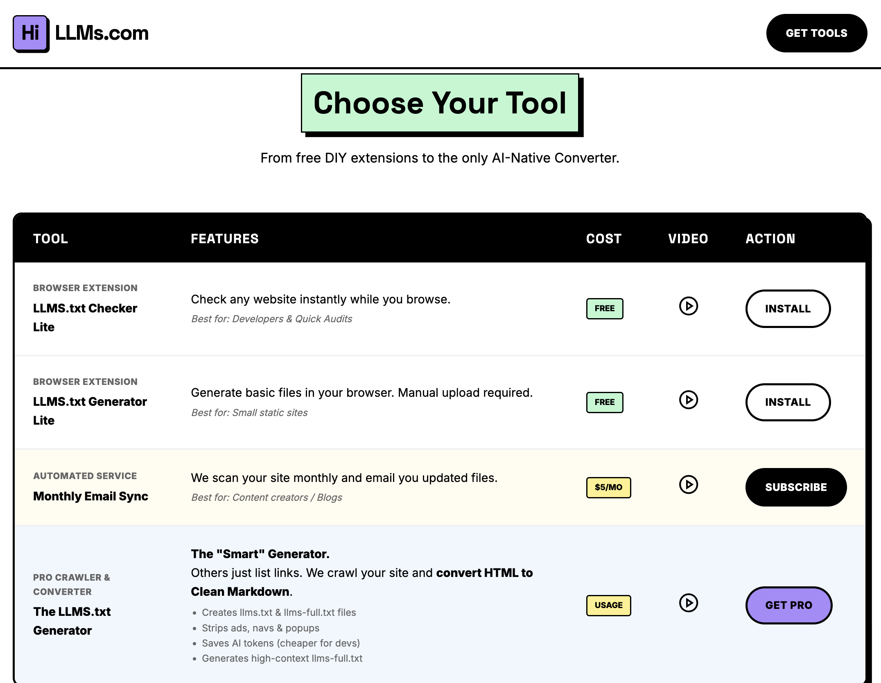Play video for Monthly Email Sync
Viewport: 881px width, 683px height.
[x=689, y=484]
